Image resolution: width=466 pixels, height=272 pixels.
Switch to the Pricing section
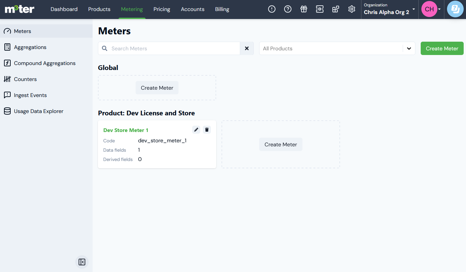[162, 9]
